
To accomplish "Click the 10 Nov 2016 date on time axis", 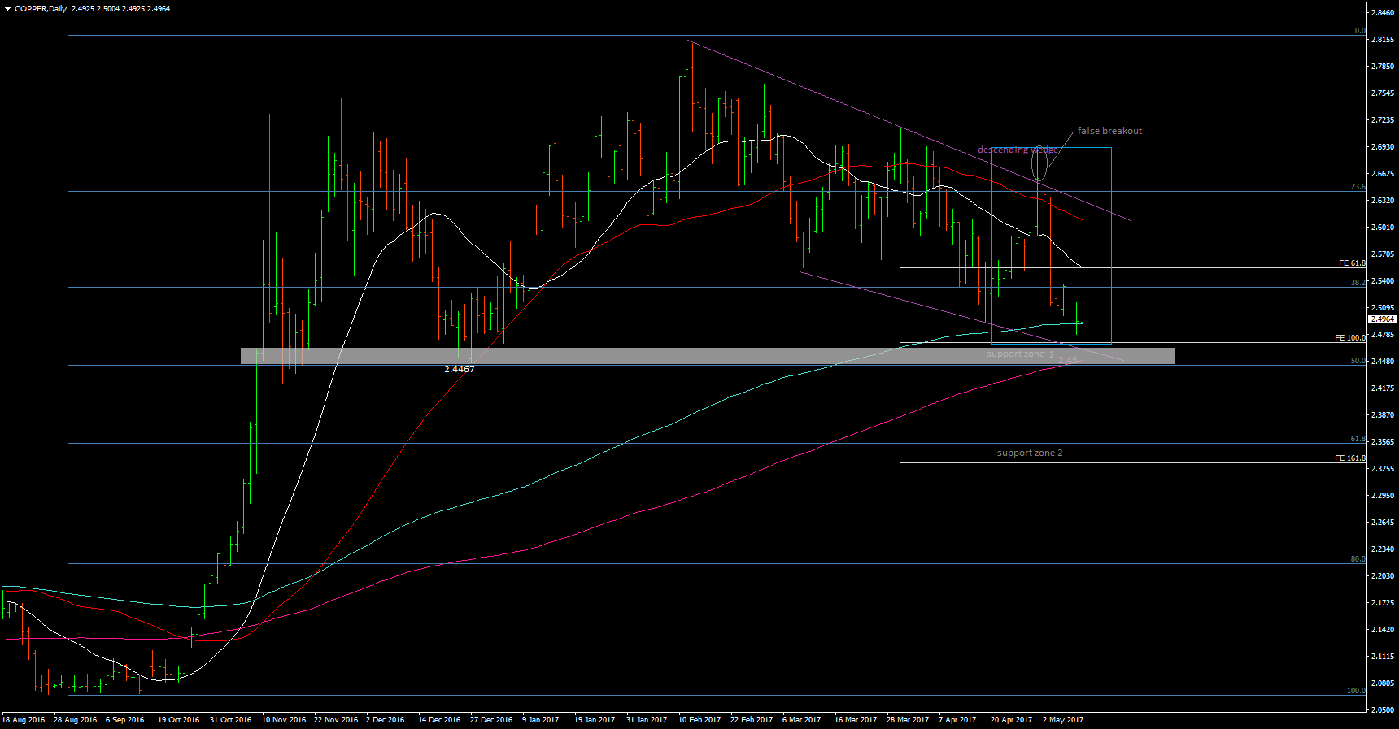I will 283,720.
